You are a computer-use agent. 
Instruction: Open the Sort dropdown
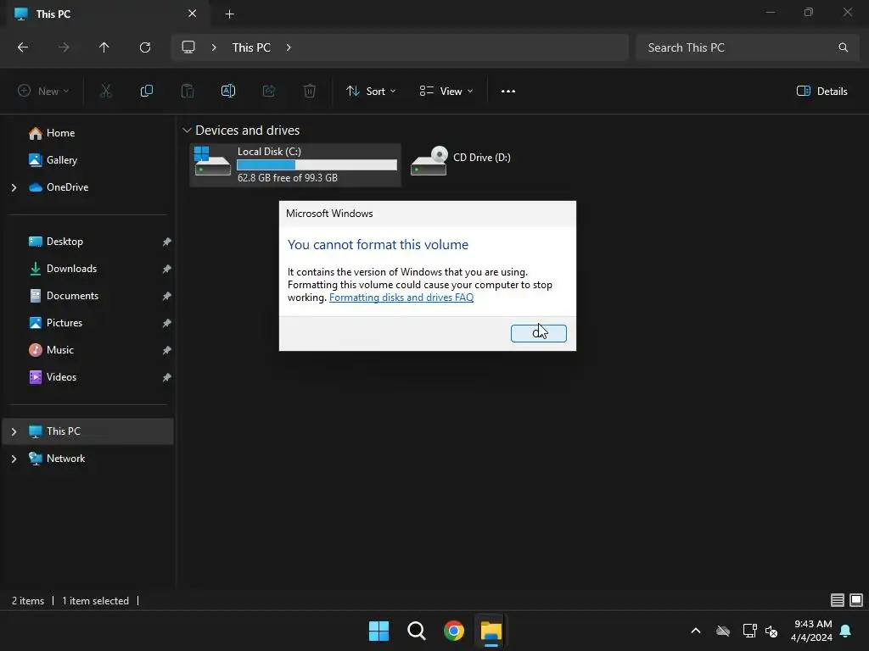pos(371,92)
